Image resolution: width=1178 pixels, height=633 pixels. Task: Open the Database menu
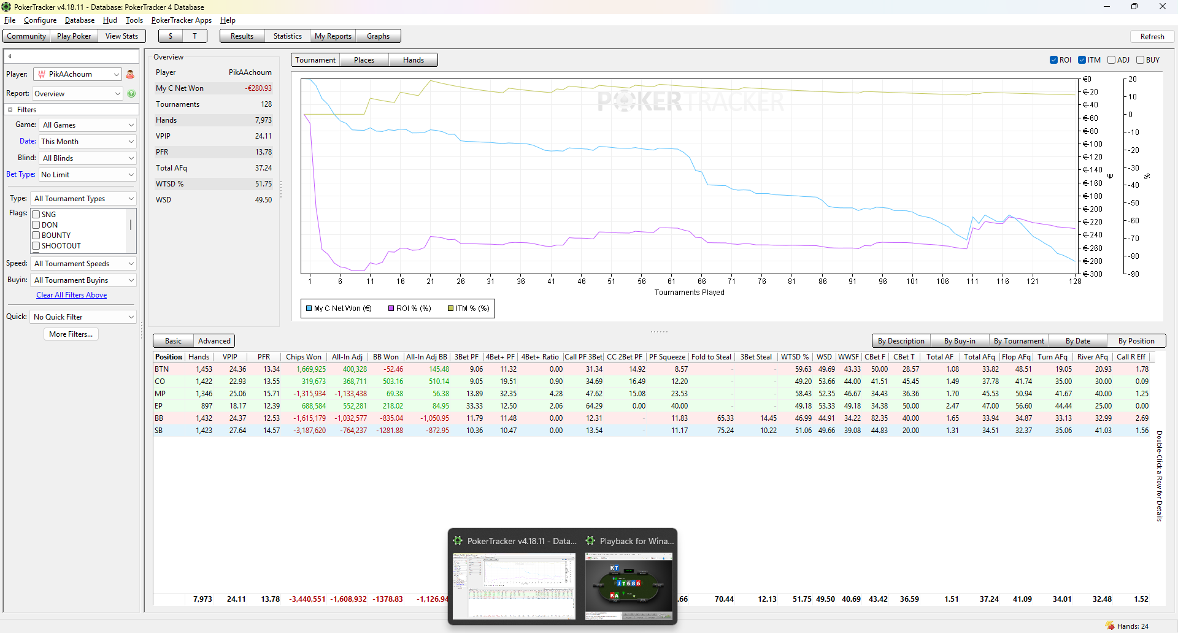point(80,20)
